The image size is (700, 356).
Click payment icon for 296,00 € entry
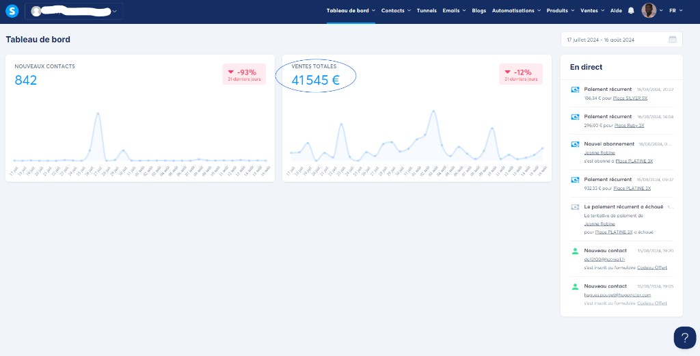pos(575,117)
